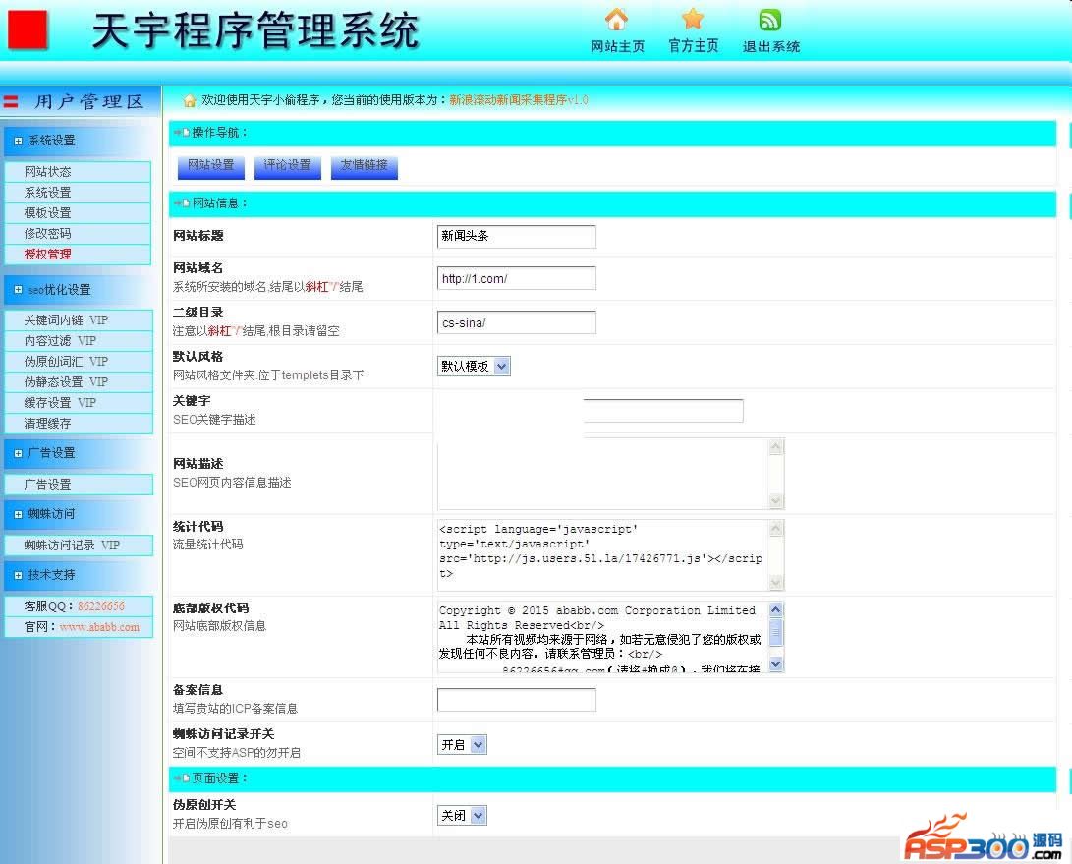
Task: Click the plus icon beside 系统设置
Action: coord(19,141)
